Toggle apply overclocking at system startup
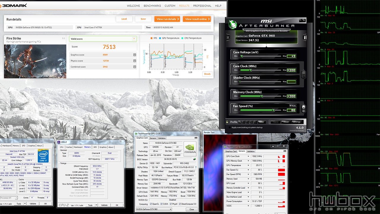 coord(230,128)
